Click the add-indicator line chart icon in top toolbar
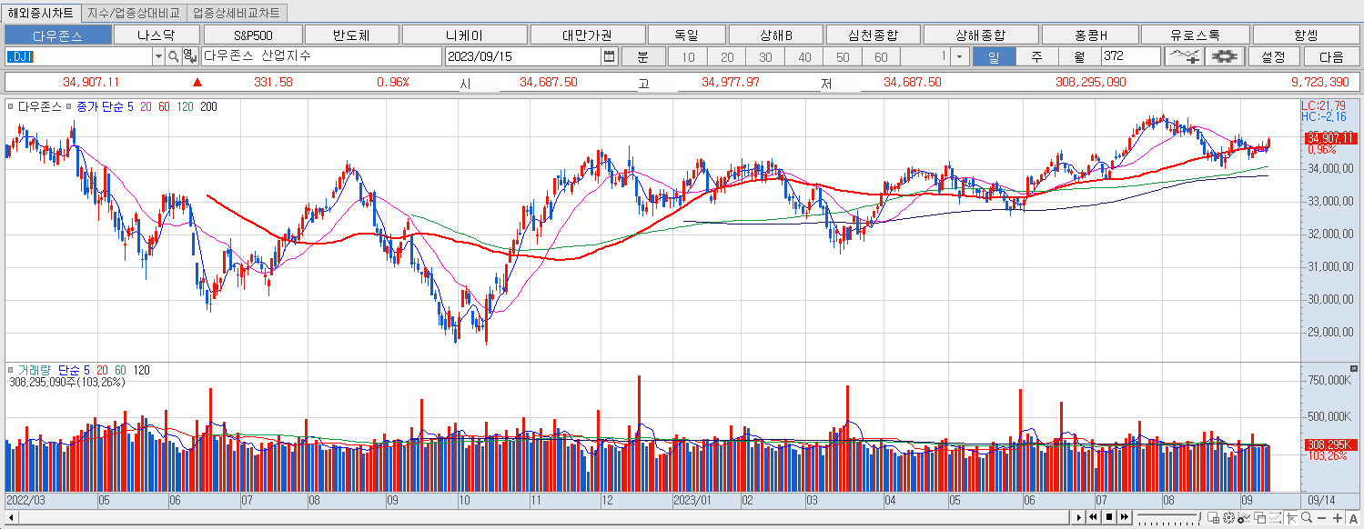This screenshot has width=1364, height=529. pos(1185,56)
